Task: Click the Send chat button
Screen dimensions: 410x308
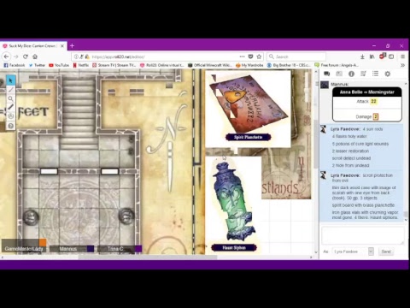Action: click(x=386, y=252)
